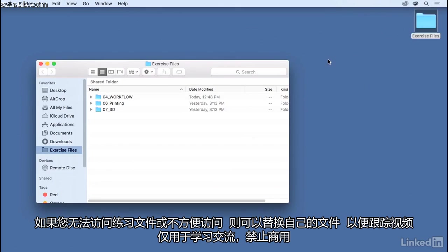Open the Action gear dropdown
Viewport: 448px width, 252px height.
(148, 72)
